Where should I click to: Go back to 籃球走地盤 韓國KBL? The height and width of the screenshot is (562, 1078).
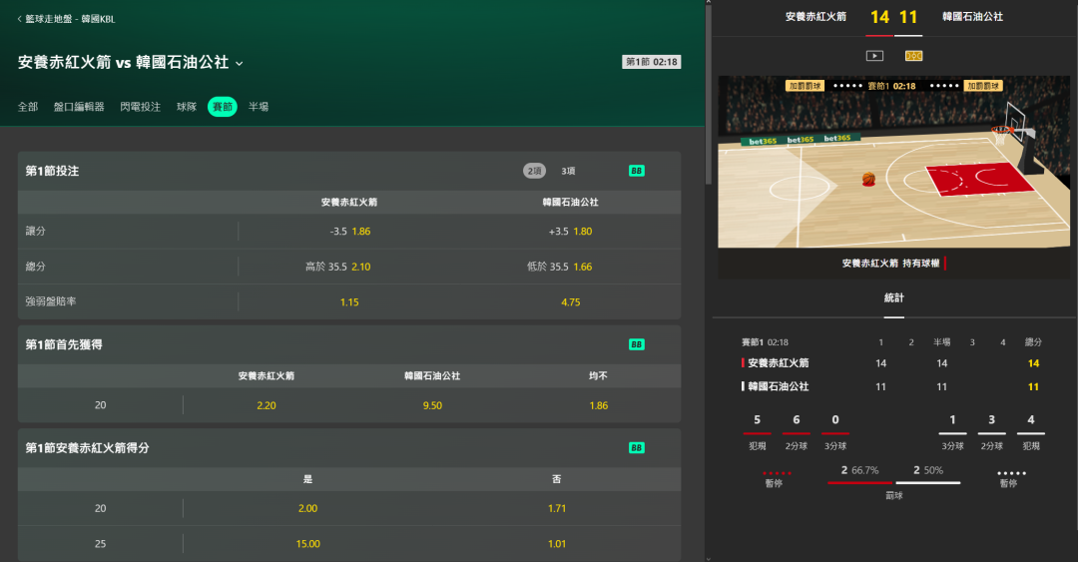(66, 19)
